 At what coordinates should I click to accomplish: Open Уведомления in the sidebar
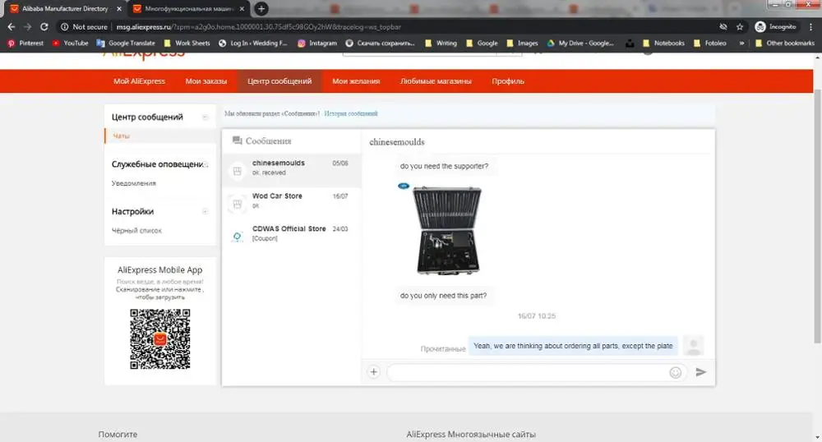coord(134,183)
